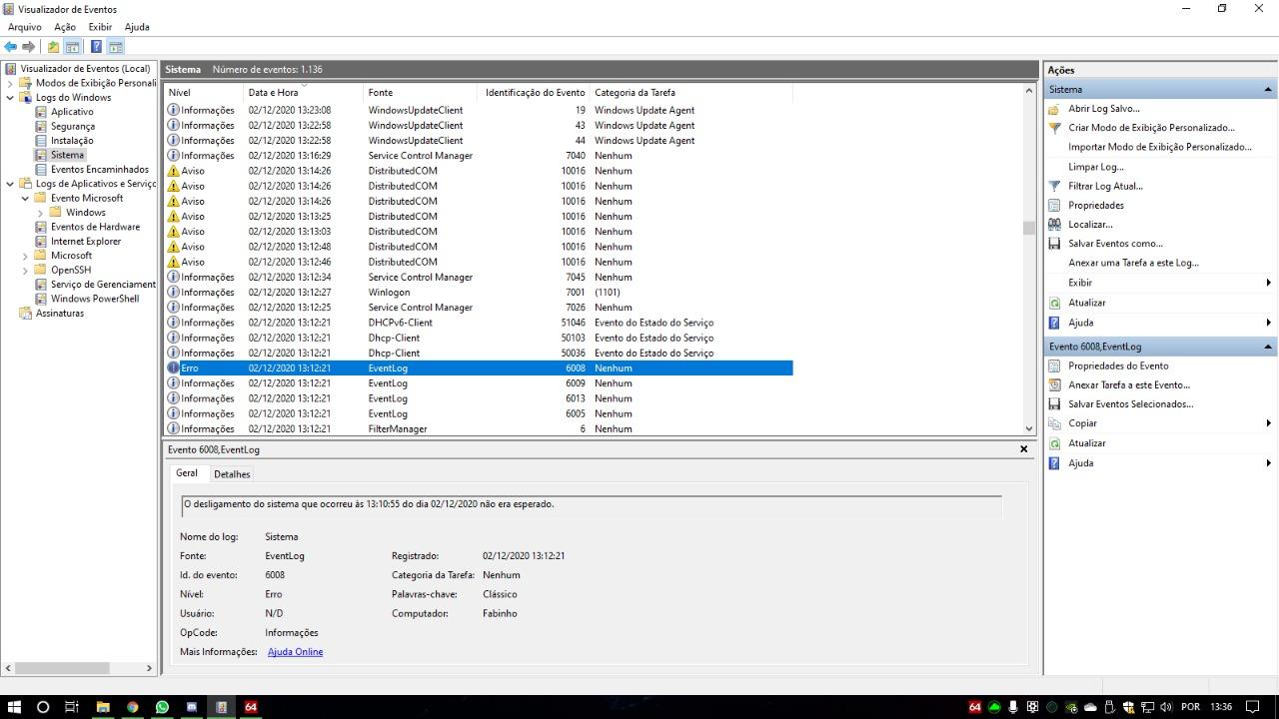Sort events by the Nível column header
This screenshot has height=719, width=1279.
pos(203,93)
